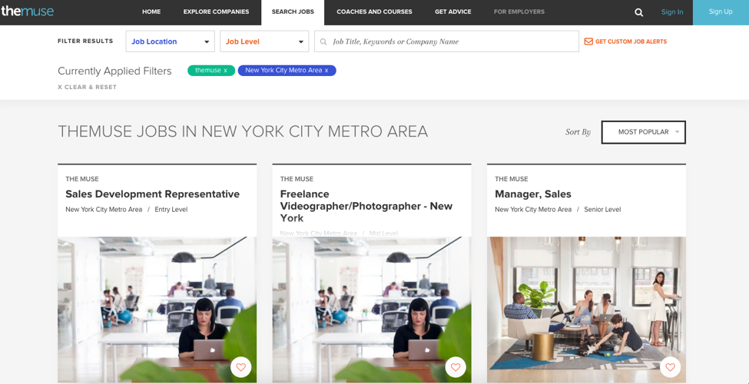Remove the themuse filter tag

coord(225,71)
